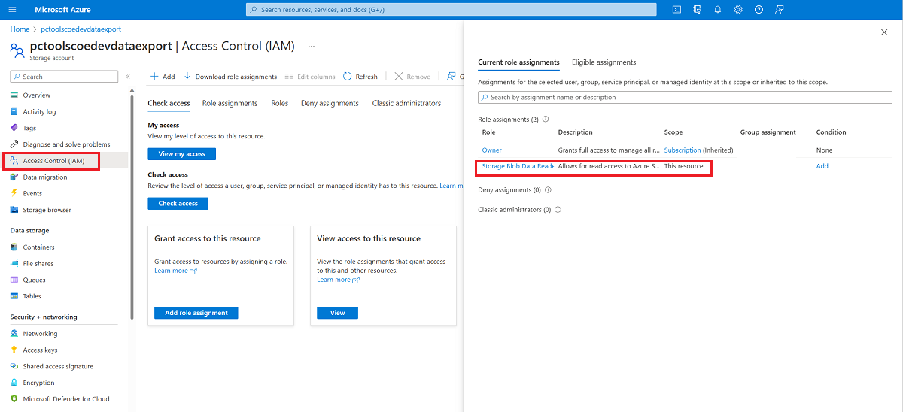Collapse the left navigation menu

[x=128, y=77]
